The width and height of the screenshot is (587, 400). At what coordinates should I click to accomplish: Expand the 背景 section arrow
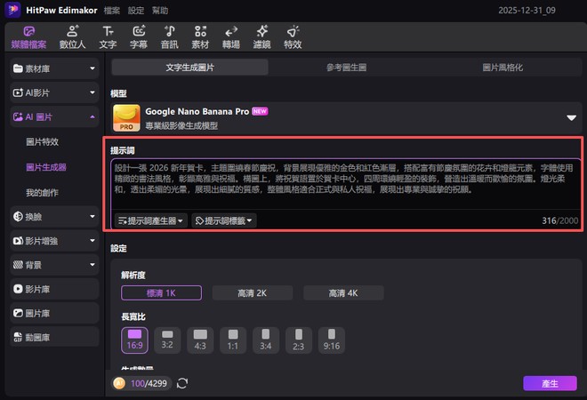[x=92, y=265]
